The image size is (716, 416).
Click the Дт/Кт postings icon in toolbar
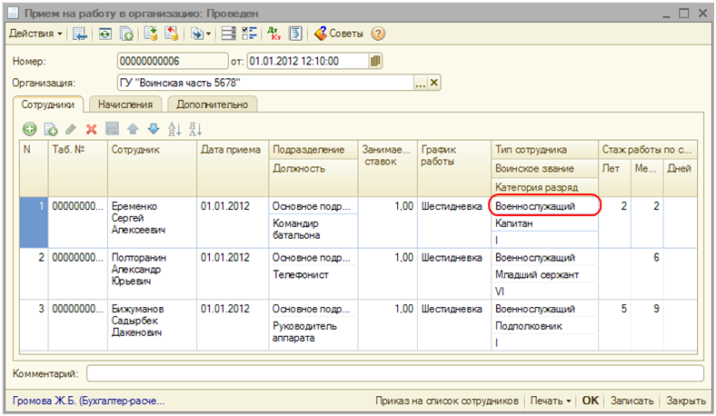[275, 34]
